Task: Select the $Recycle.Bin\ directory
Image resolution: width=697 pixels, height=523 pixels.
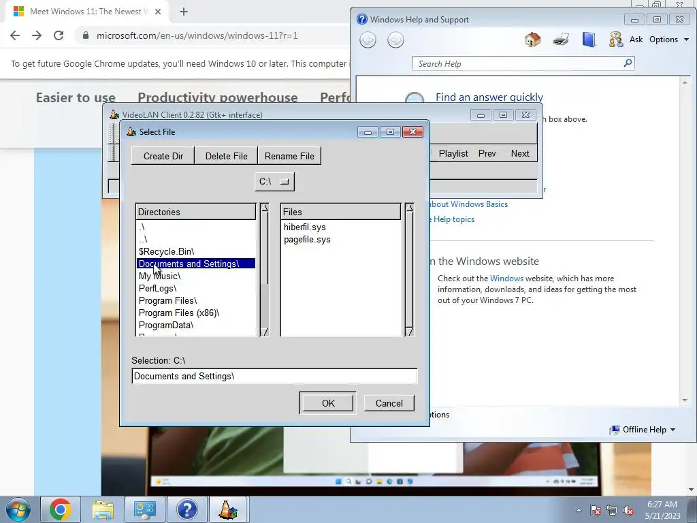Action: 196,252
